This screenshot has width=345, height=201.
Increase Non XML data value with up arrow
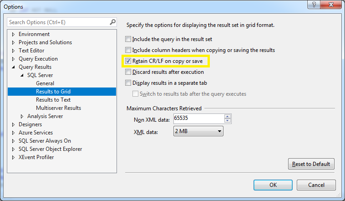[x=228, y=117]
